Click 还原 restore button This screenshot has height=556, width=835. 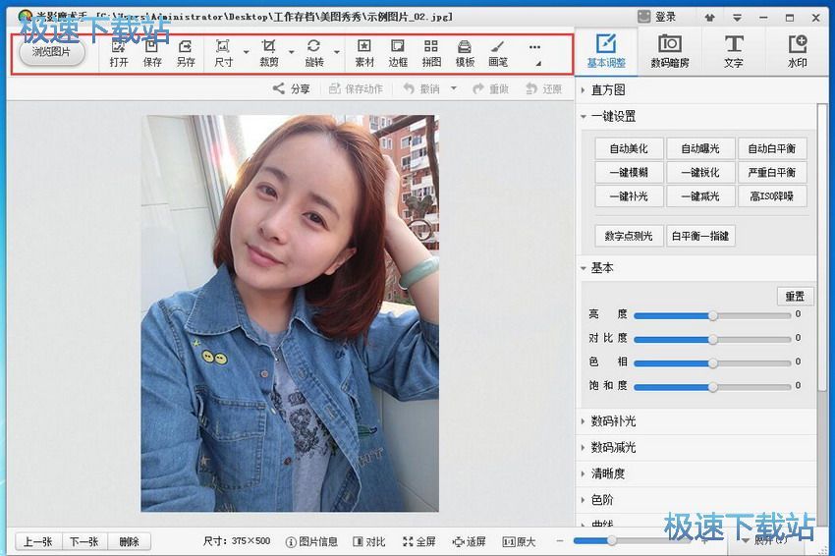point(543,89)
